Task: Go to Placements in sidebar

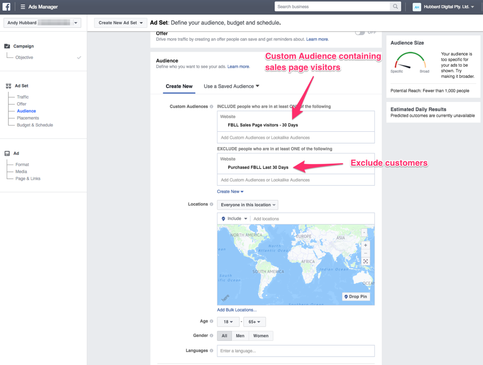Action: point(28,118)
